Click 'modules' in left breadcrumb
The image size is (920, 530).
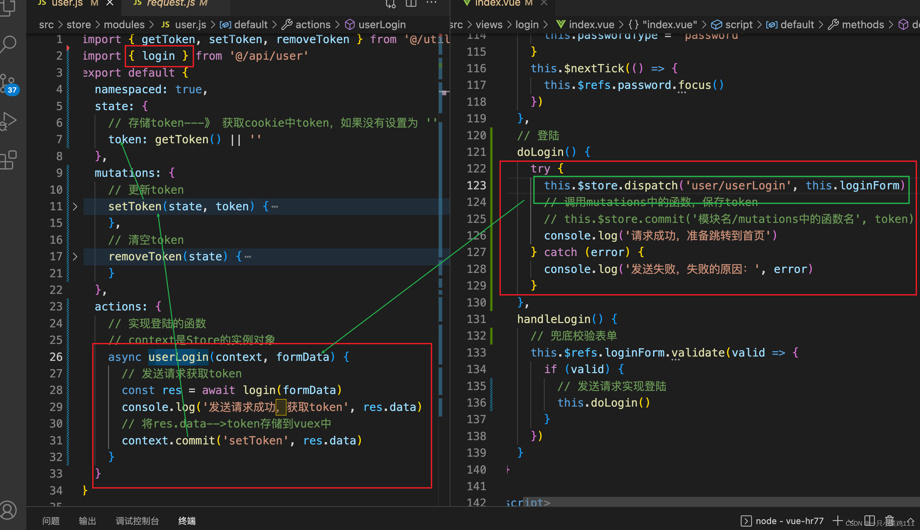pos(124,25)
